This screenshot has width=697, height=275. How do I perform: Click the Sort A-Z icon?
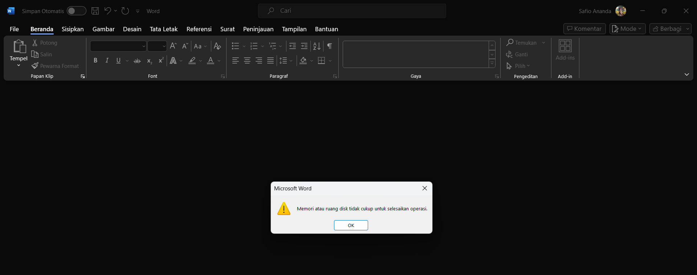(x=317, y=46)
